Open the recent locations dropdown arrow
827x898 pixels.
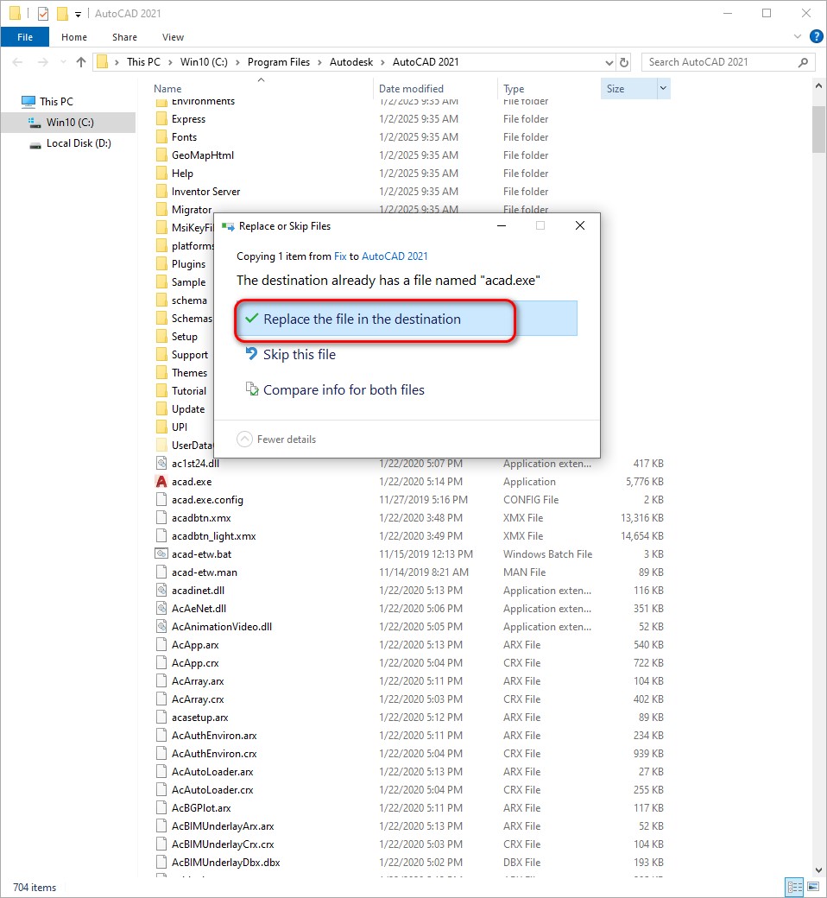(63, 62)
